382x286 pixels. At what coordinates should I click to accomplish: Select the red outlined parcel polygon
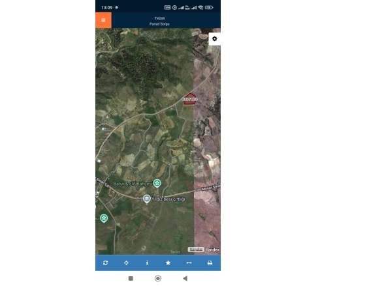190,99
